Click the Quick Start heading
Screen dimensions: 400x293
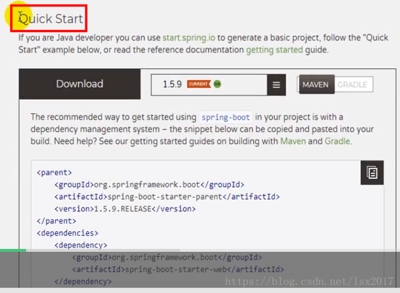pyautogui.click(x=51, y=19)
